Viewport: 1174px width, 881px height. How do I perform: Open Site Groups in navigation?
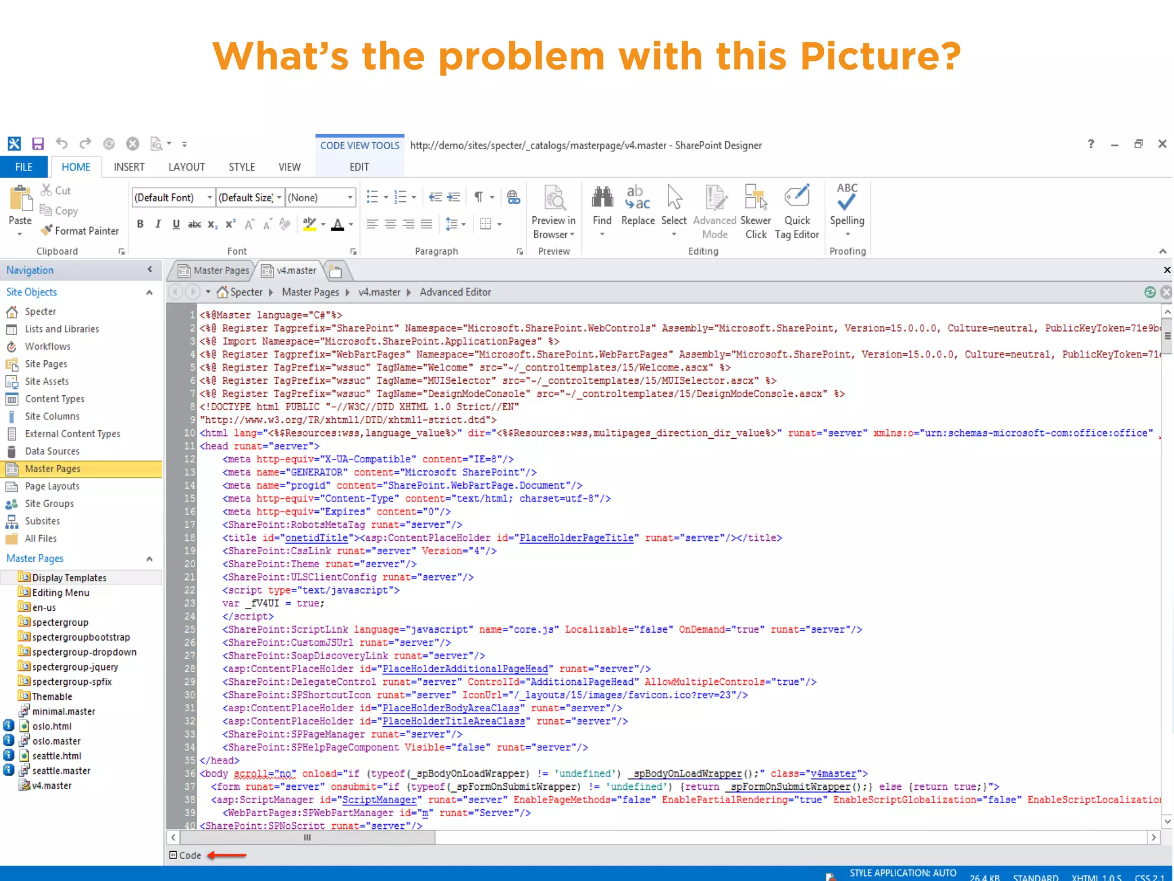[49, 504]
